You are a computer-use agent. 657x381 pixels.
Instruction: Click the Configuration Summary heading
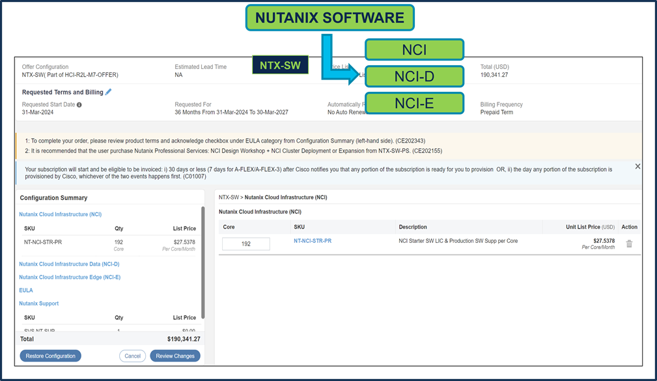coord(53,198)
